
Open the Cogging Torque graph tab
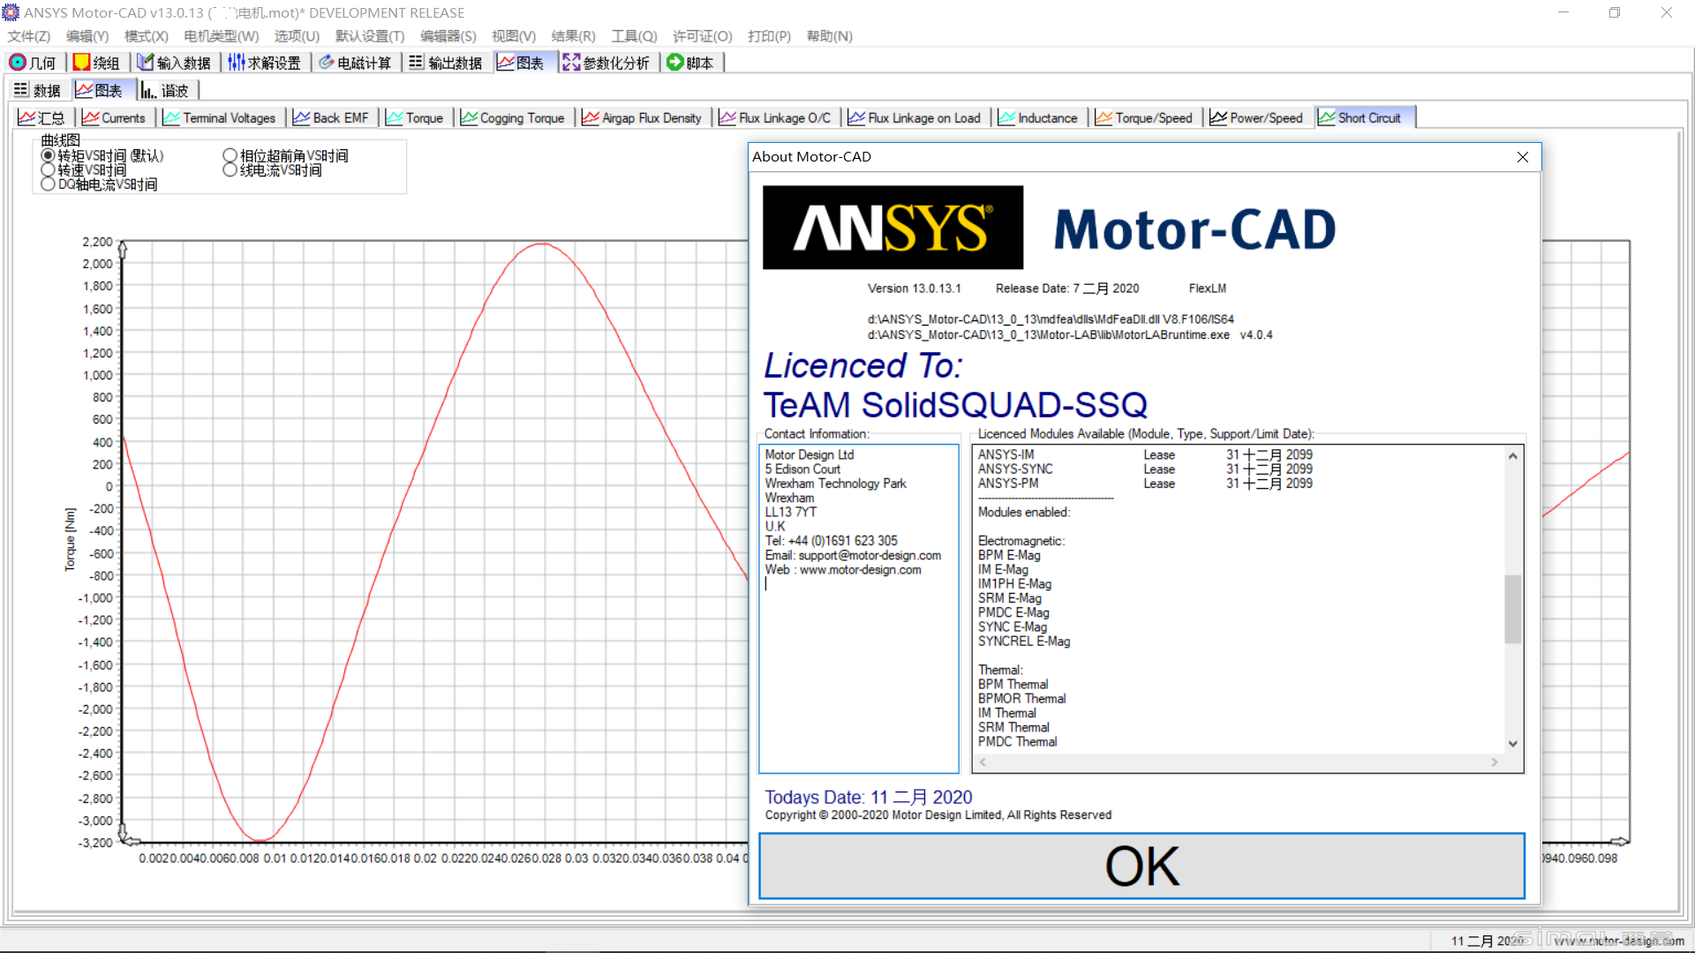[x=513, y=117]
